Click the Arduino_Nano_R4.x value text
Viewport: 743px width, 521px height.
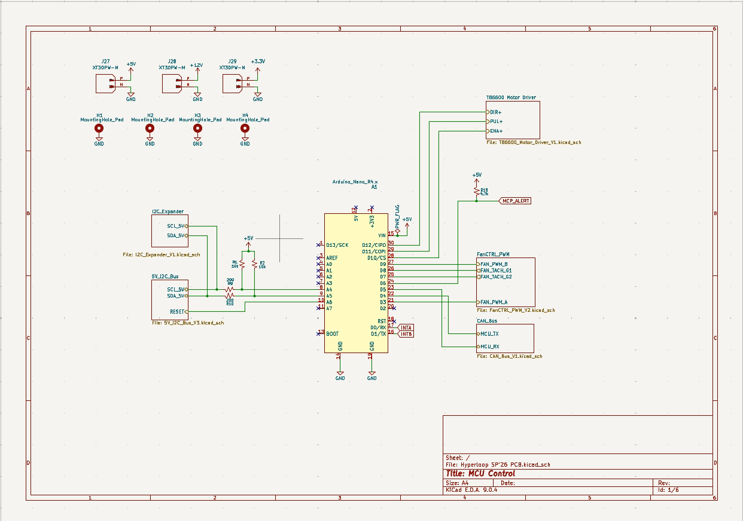(355, 181)
